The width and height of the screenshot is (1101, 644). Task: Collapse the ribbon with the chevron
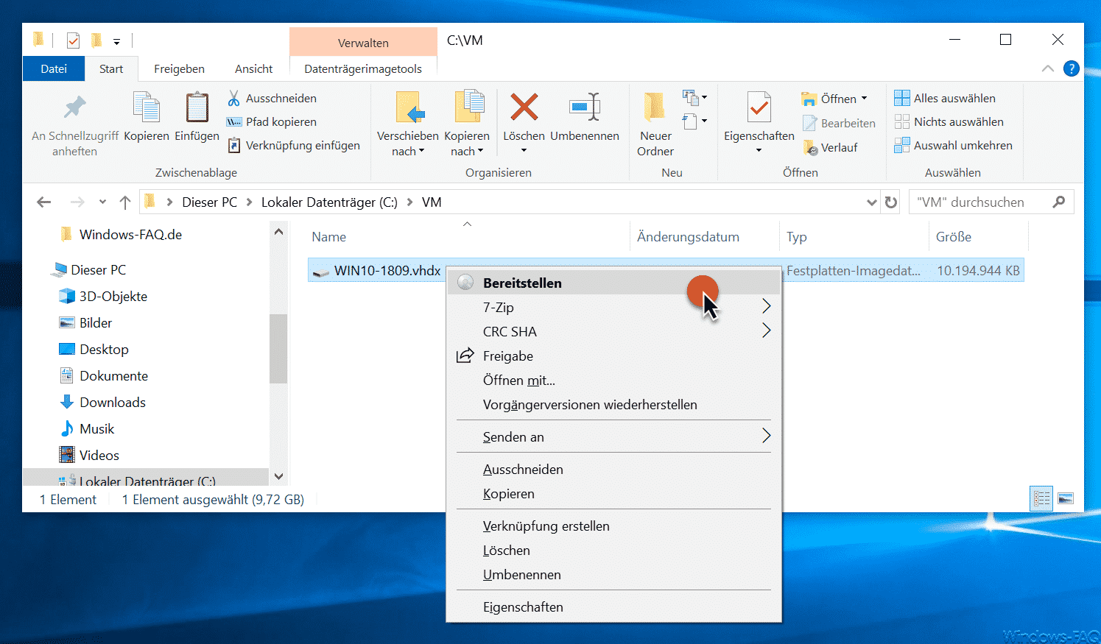point(1048,68)
